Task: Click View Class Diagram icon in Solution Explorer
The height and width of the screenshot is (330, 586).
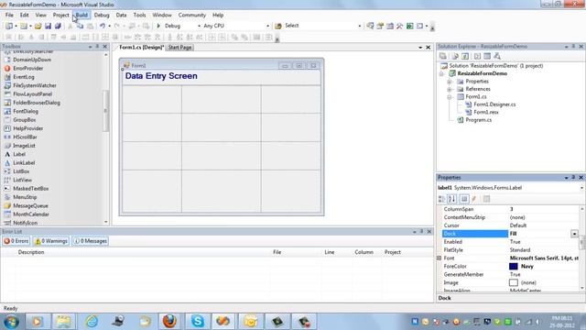Action: [497, 56]
